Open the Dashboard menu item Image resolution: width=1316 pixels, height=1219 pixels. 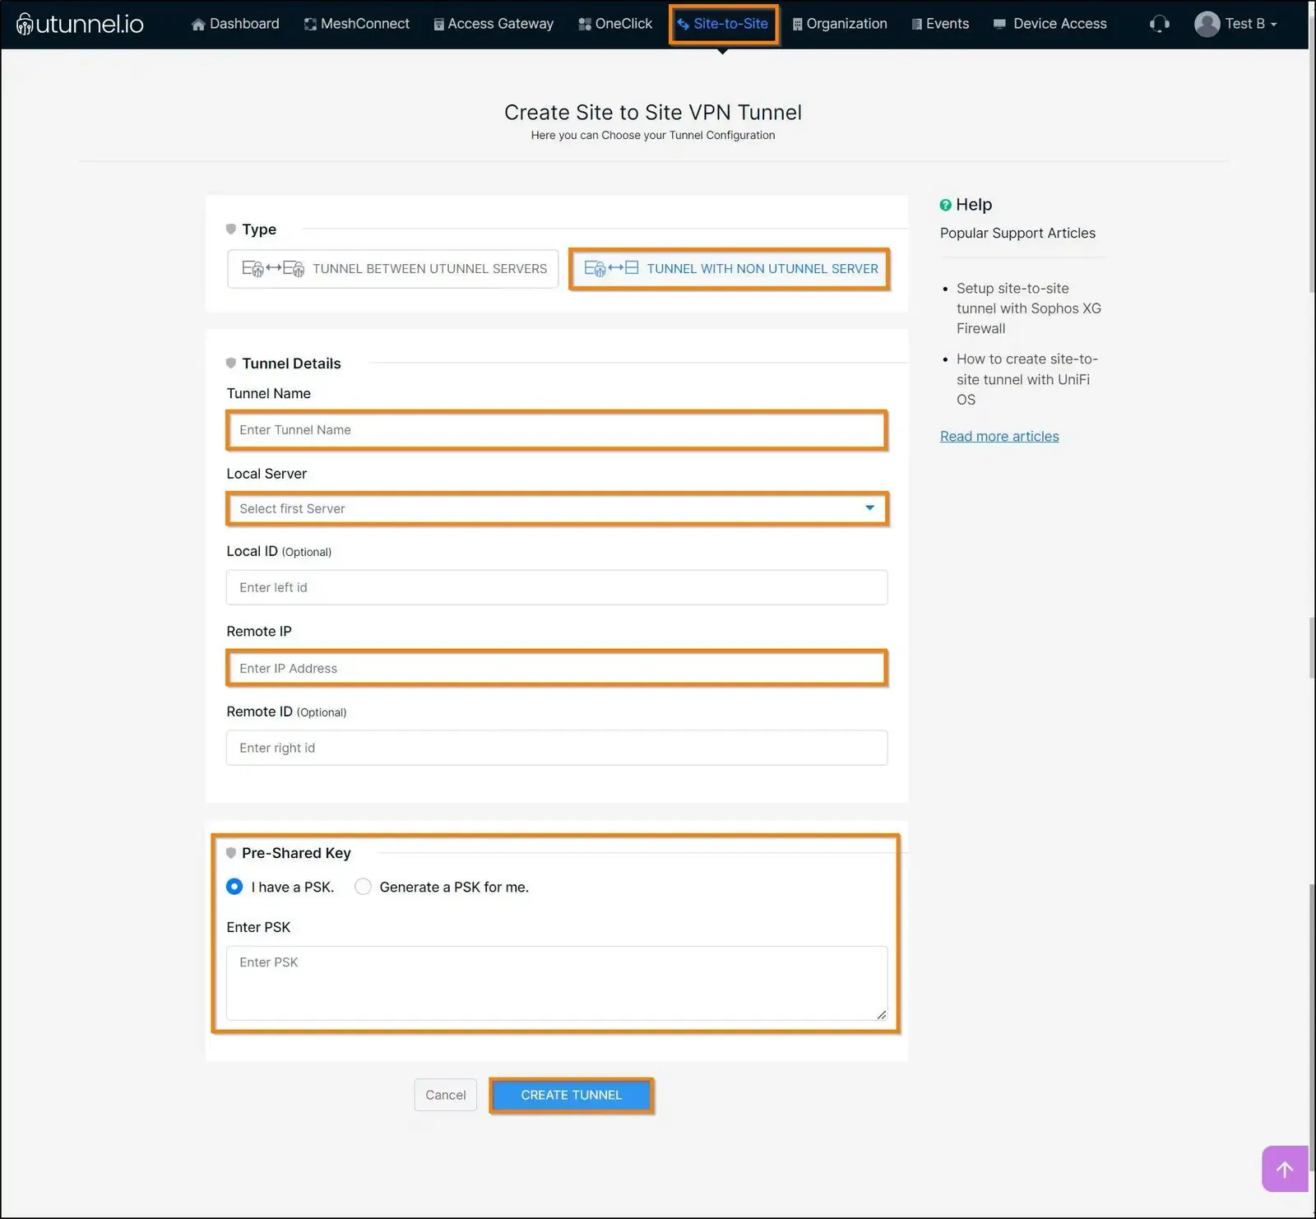235,24
